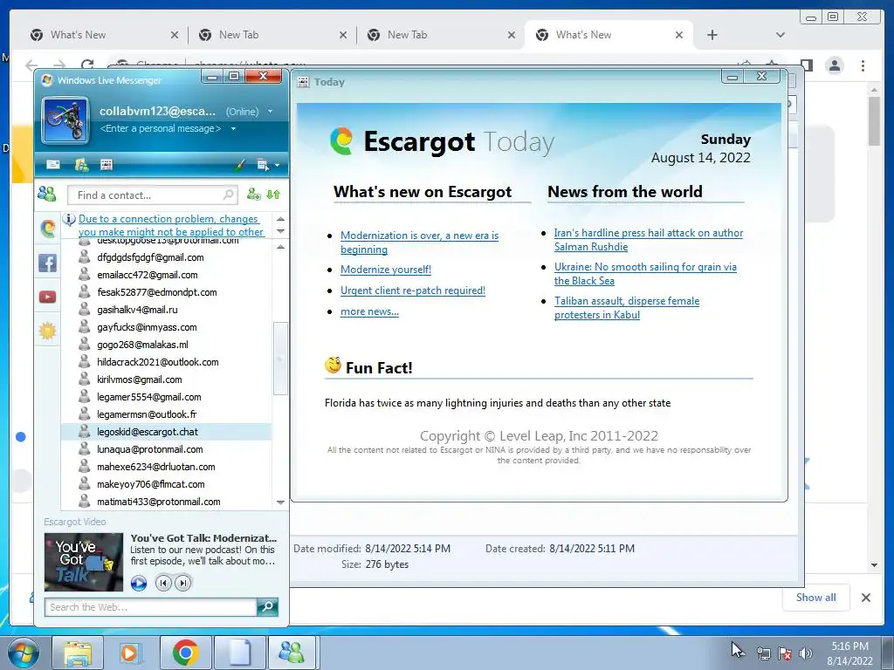Click the Search the Web input field

tap(150, 607)
